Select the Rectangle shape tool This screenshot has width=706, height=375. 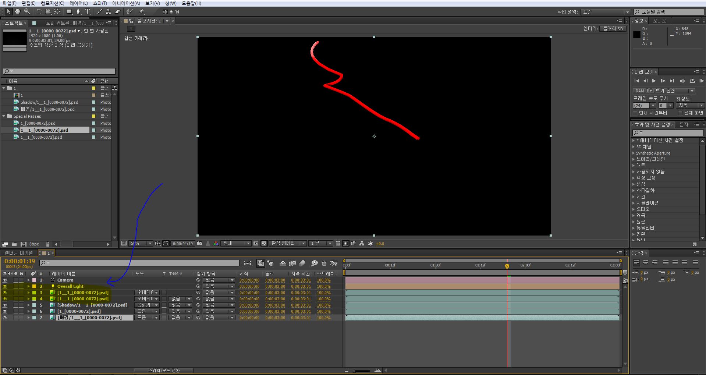tap(69, 12)
